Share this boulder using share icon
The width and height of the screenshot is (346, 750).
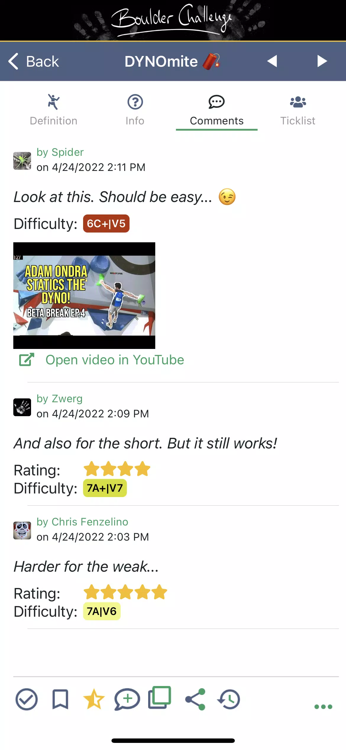tap(195, 699)
